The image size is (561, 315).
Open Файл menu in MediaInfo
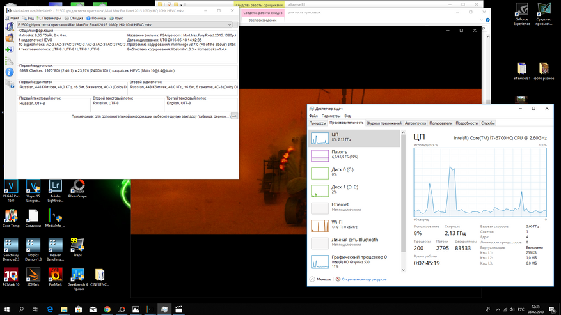point(13,18)
